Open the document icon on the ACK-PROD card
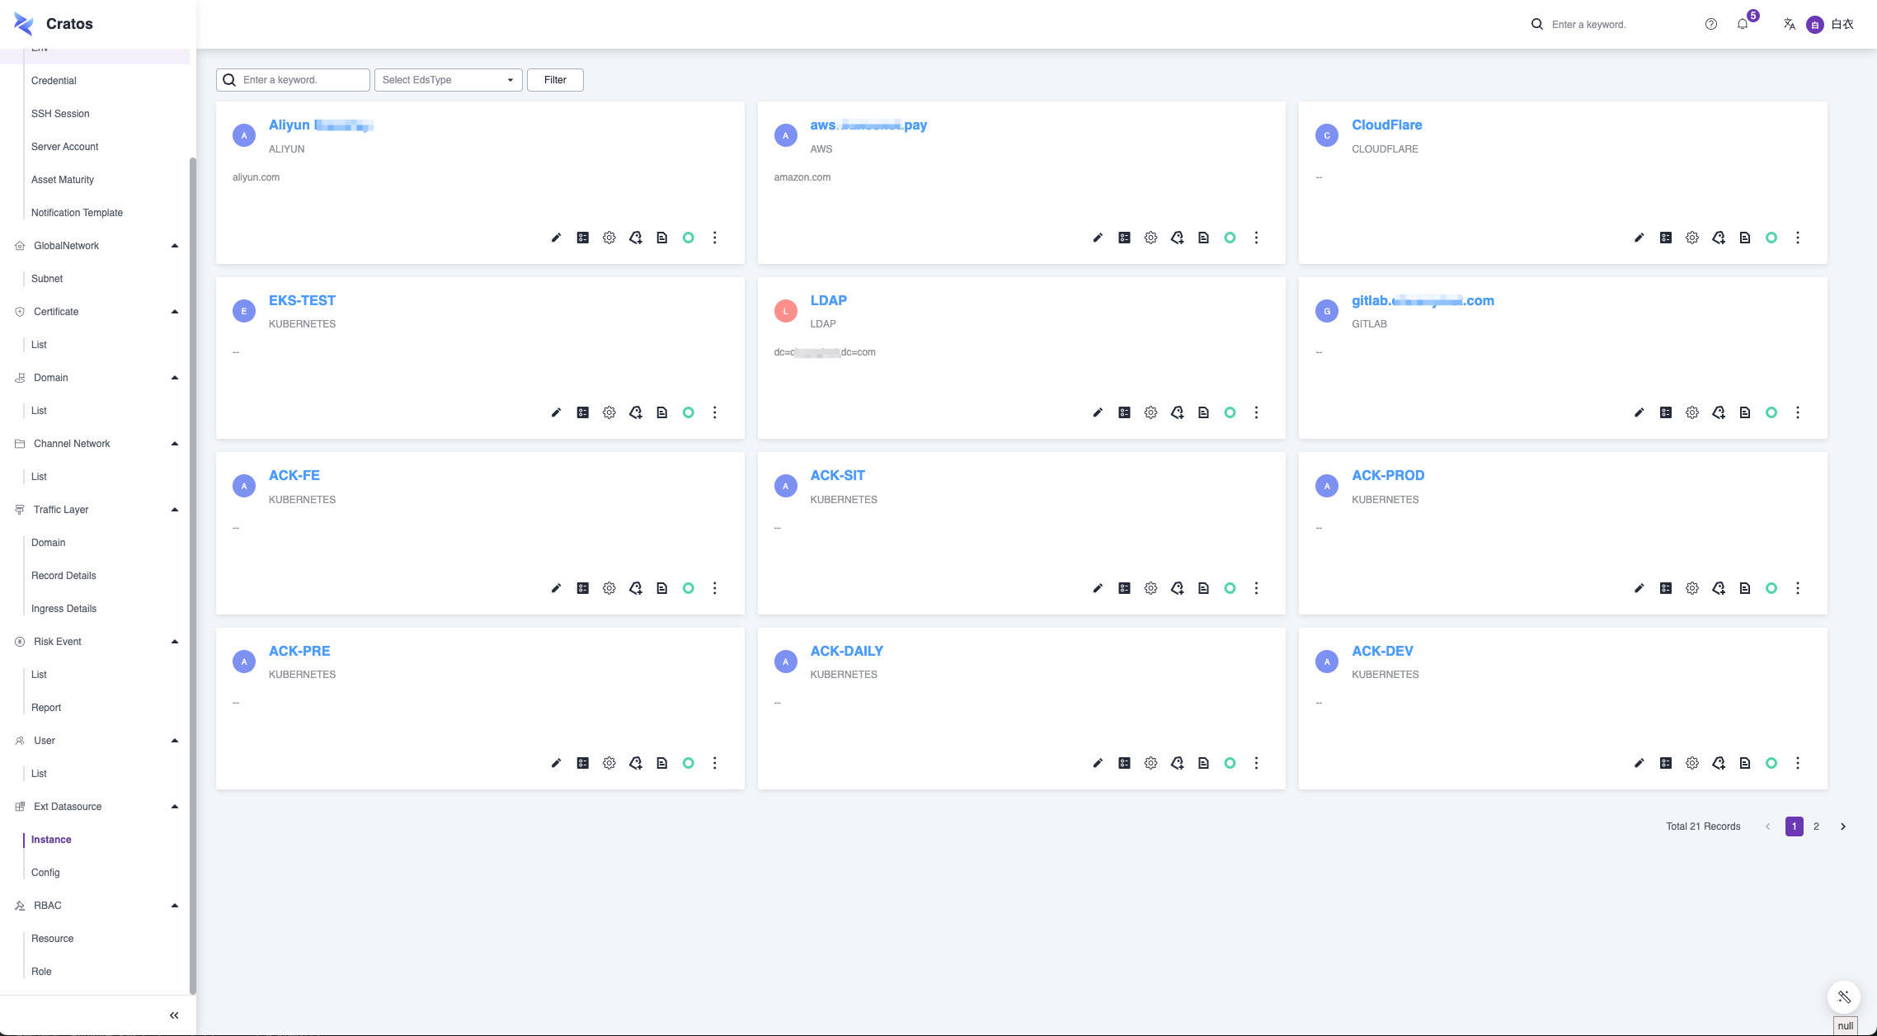Screen dimensions: 1877x1036 tap(1745, 588)
